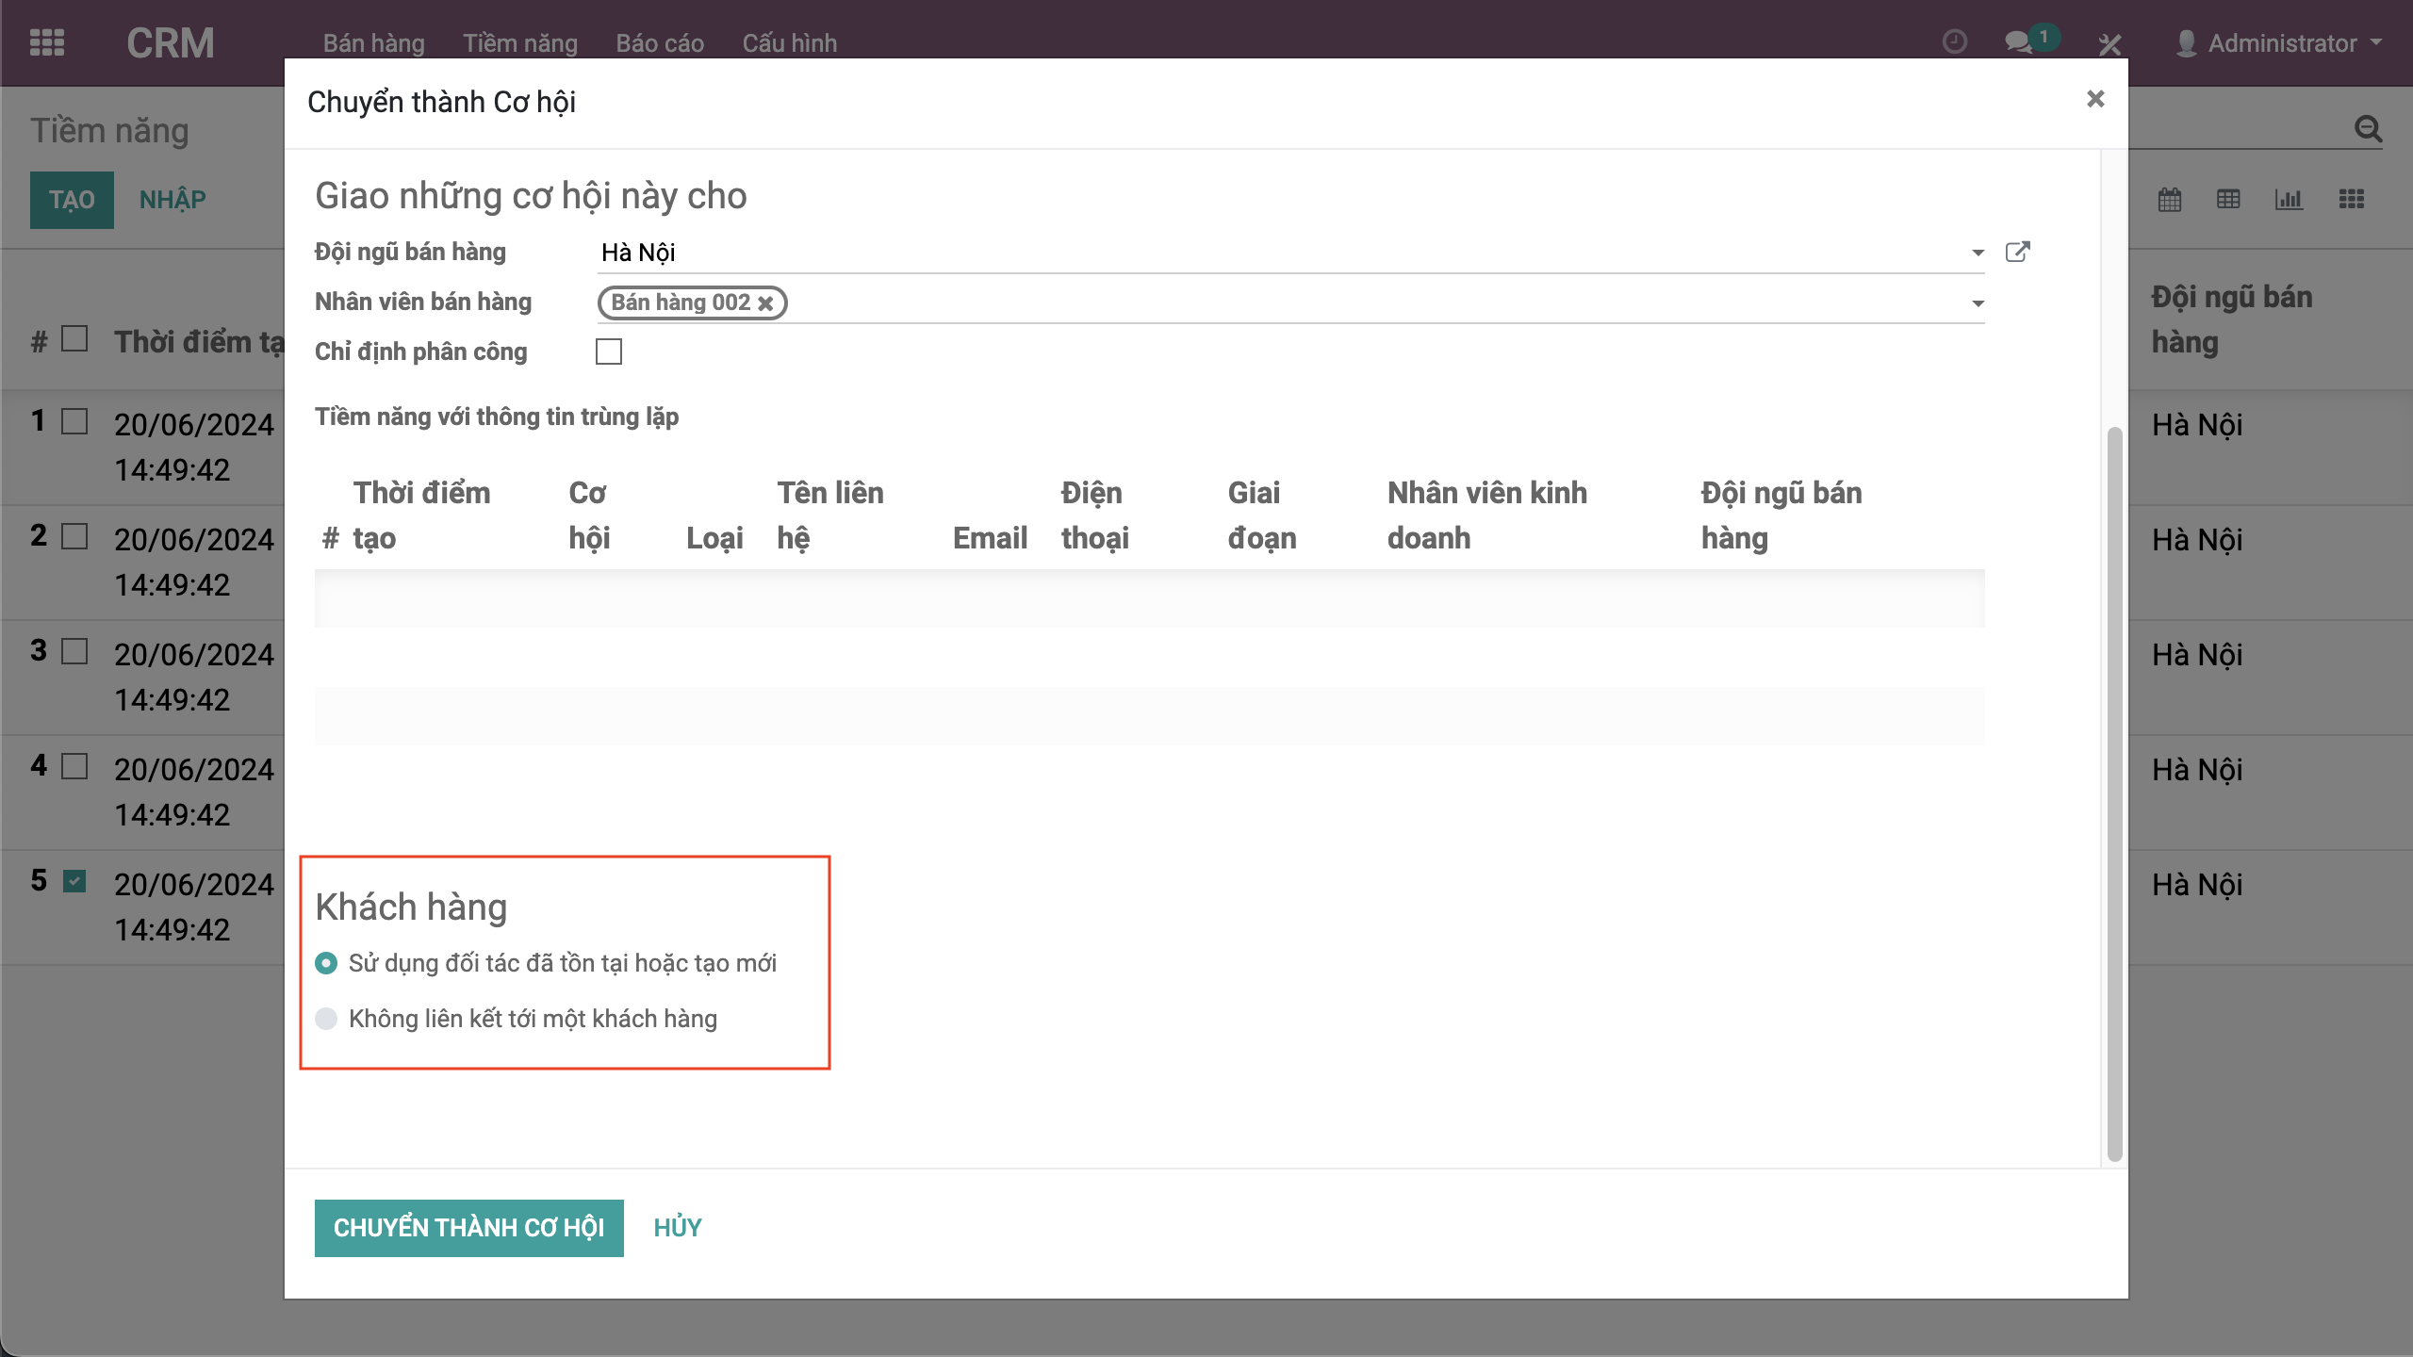
Task: Switch to calendar view icon
Action: (2170, 199)
